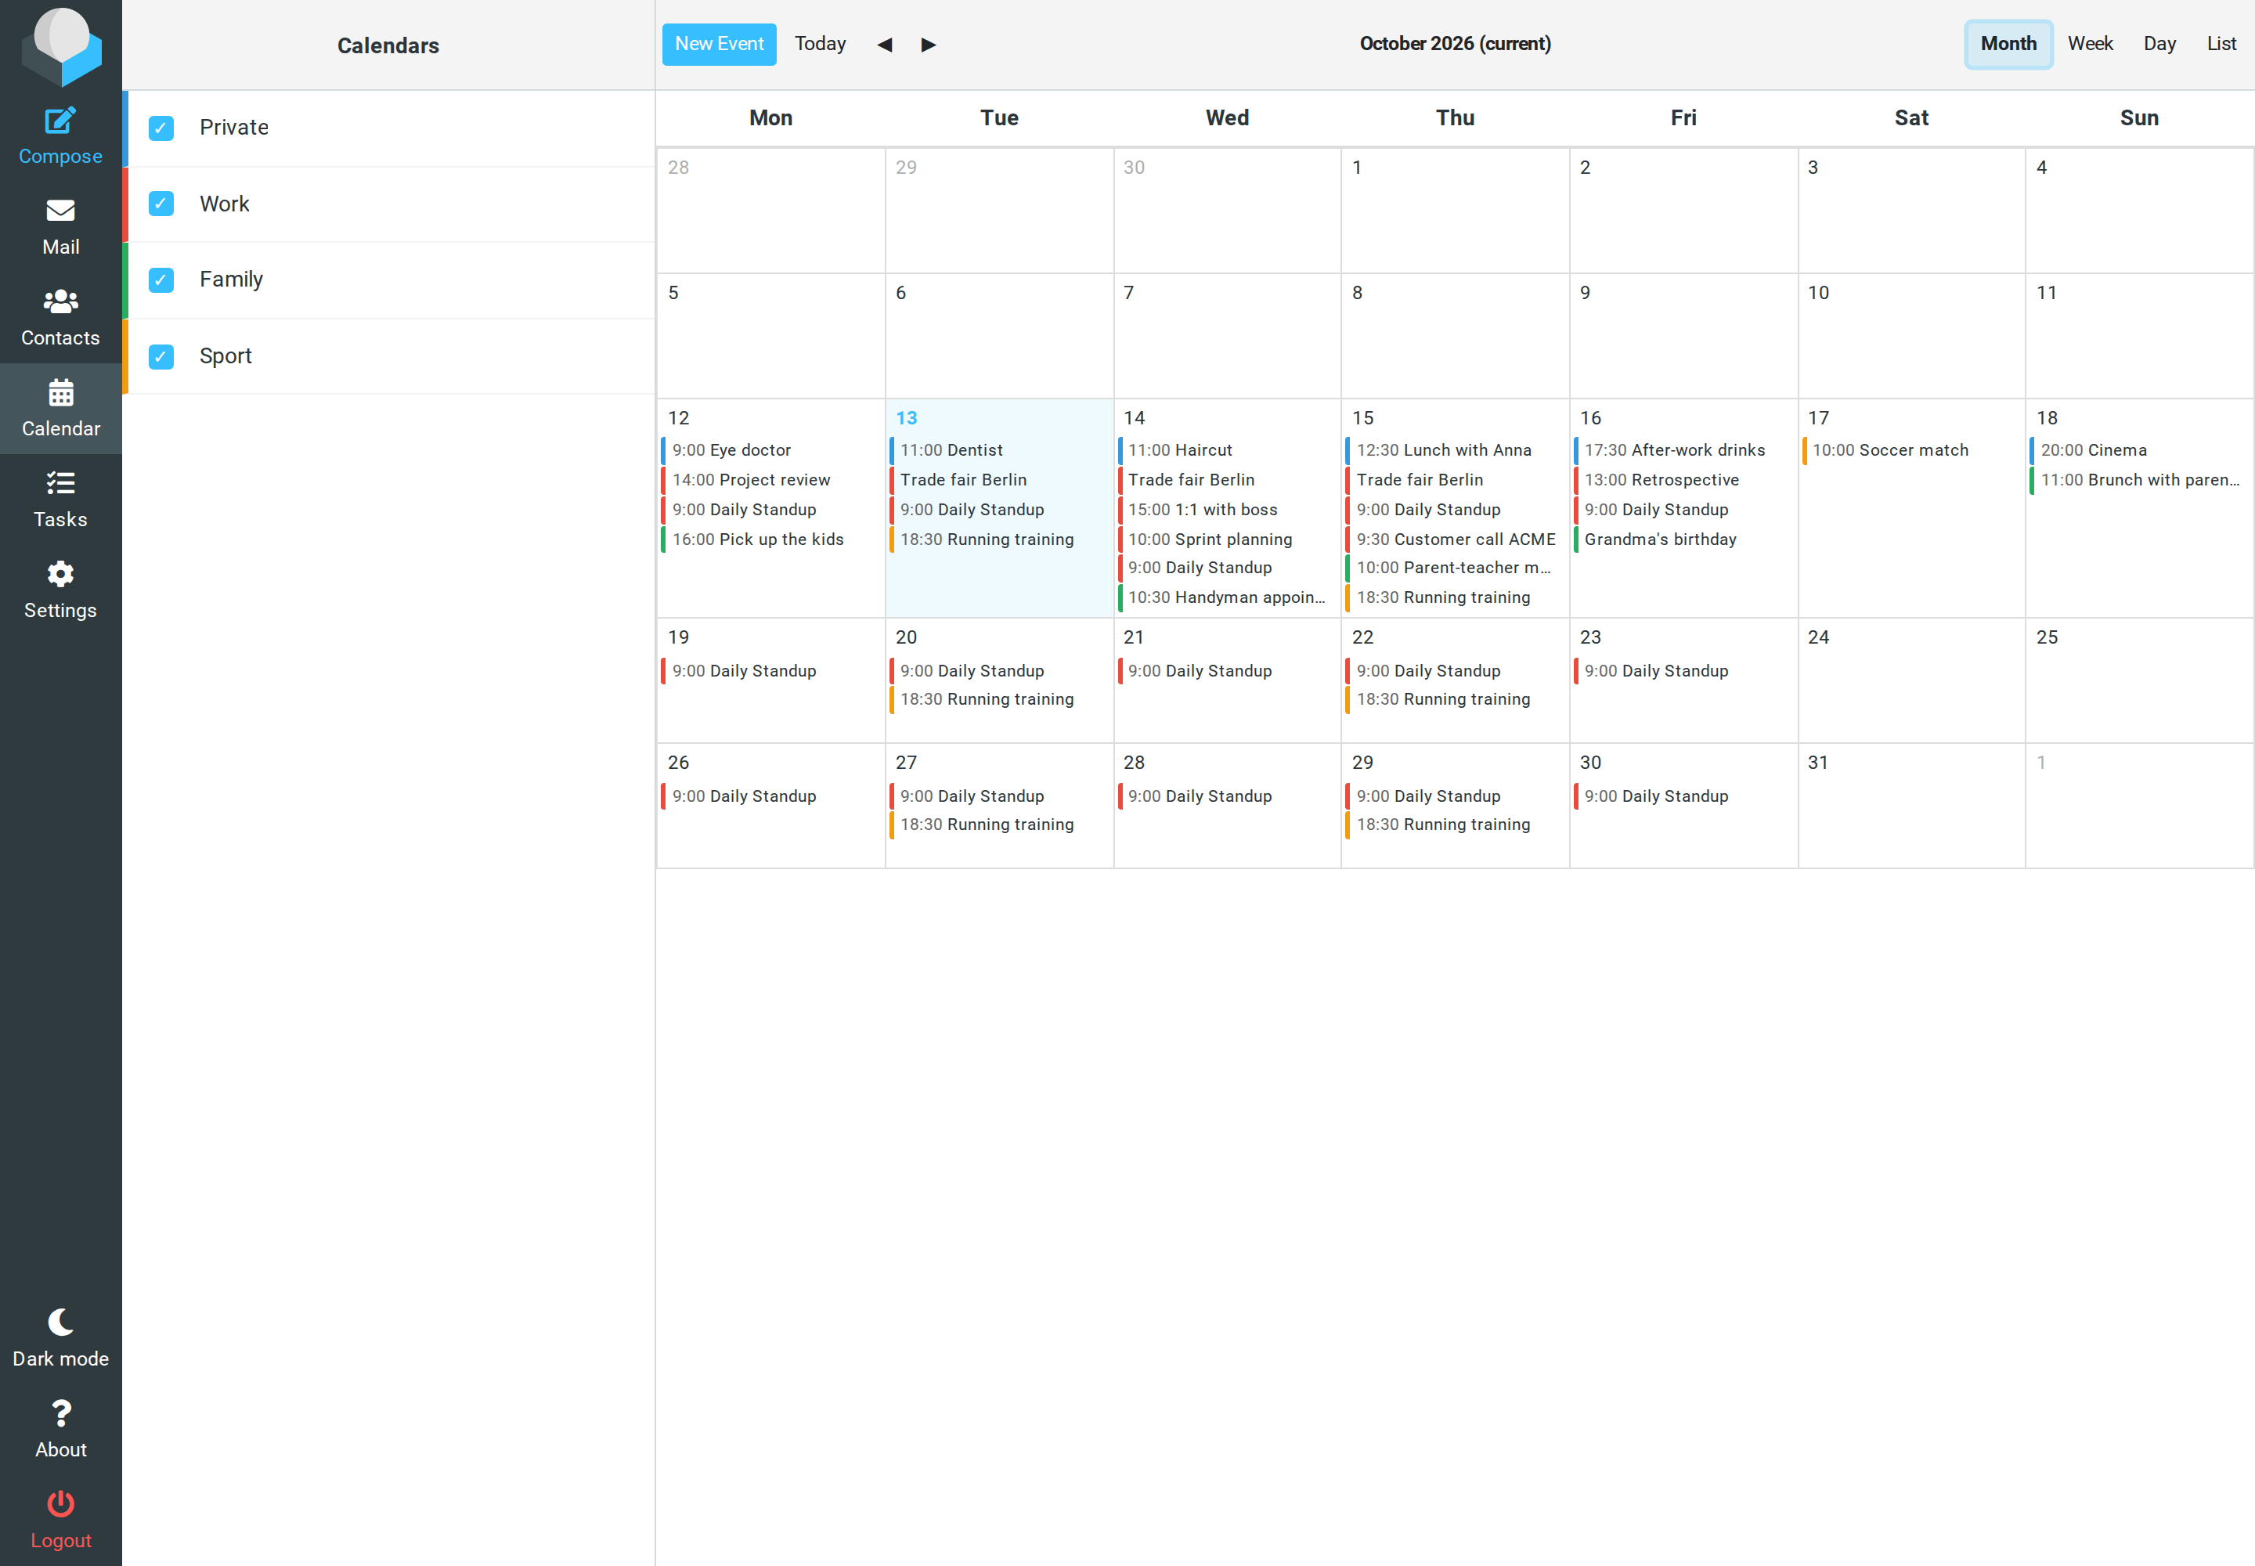Go to Contacts people icon
Screen dimensions: 2255x1566
[60, 301]
